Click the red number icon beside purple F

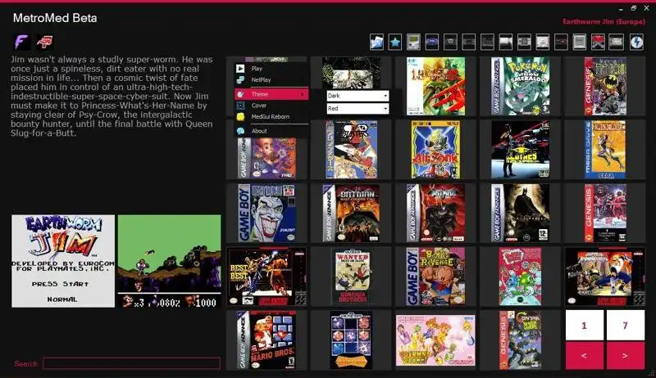pyautogui.click(x=45, y=42)
